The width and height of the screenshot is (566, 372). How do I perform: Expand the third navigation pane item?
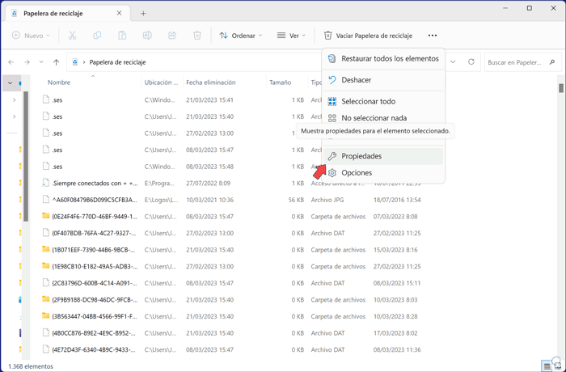(x=14, y=116)
